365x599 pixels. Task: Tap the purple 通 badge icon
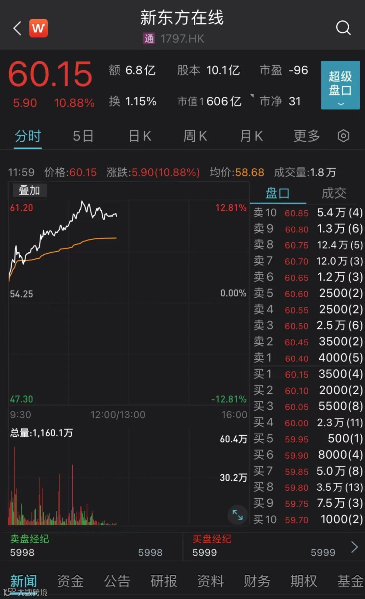point(149,39)
